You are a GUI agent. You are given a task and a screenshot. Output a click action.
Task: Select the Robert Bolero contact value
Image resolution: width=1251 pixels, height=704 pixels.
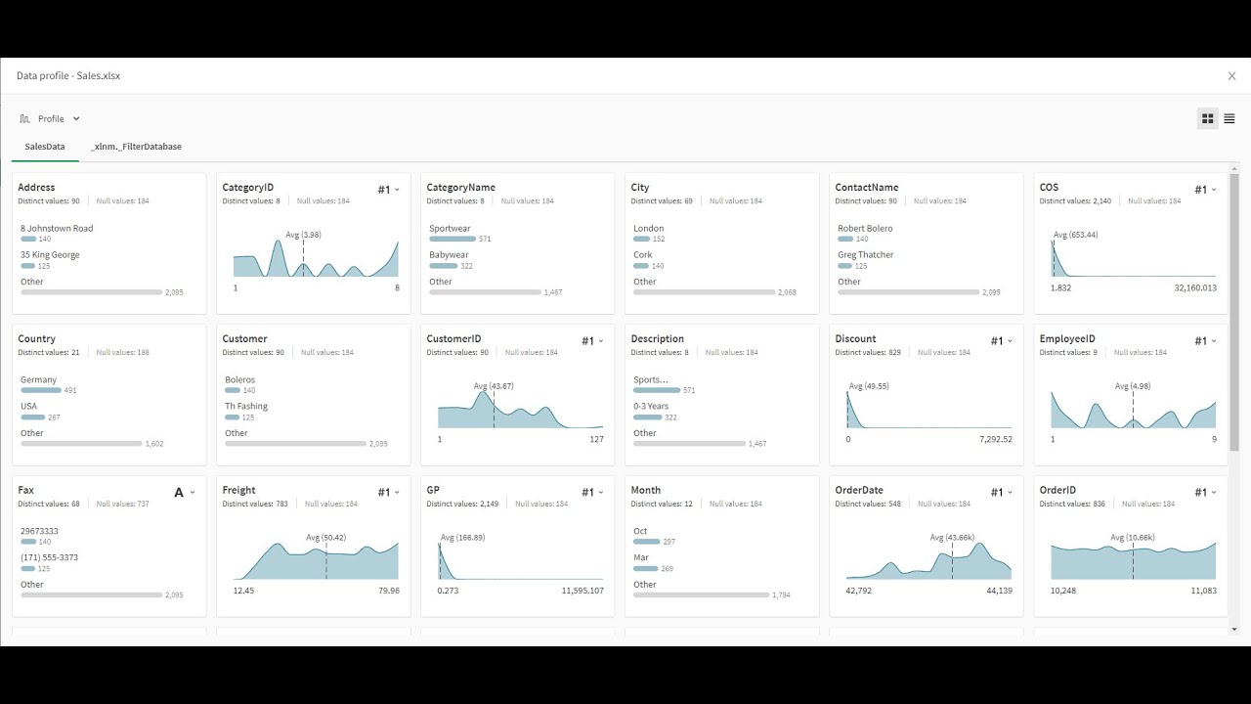pos(865,229)
